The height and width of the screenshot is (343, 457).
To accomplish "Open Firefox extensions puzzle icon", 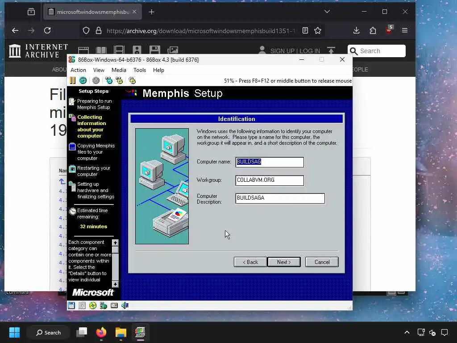I will coord(373,30).
